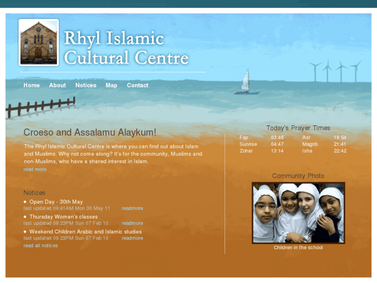
Task: Click the mosque building logo image
Action: pyautogui.click(x=39, y=43)
